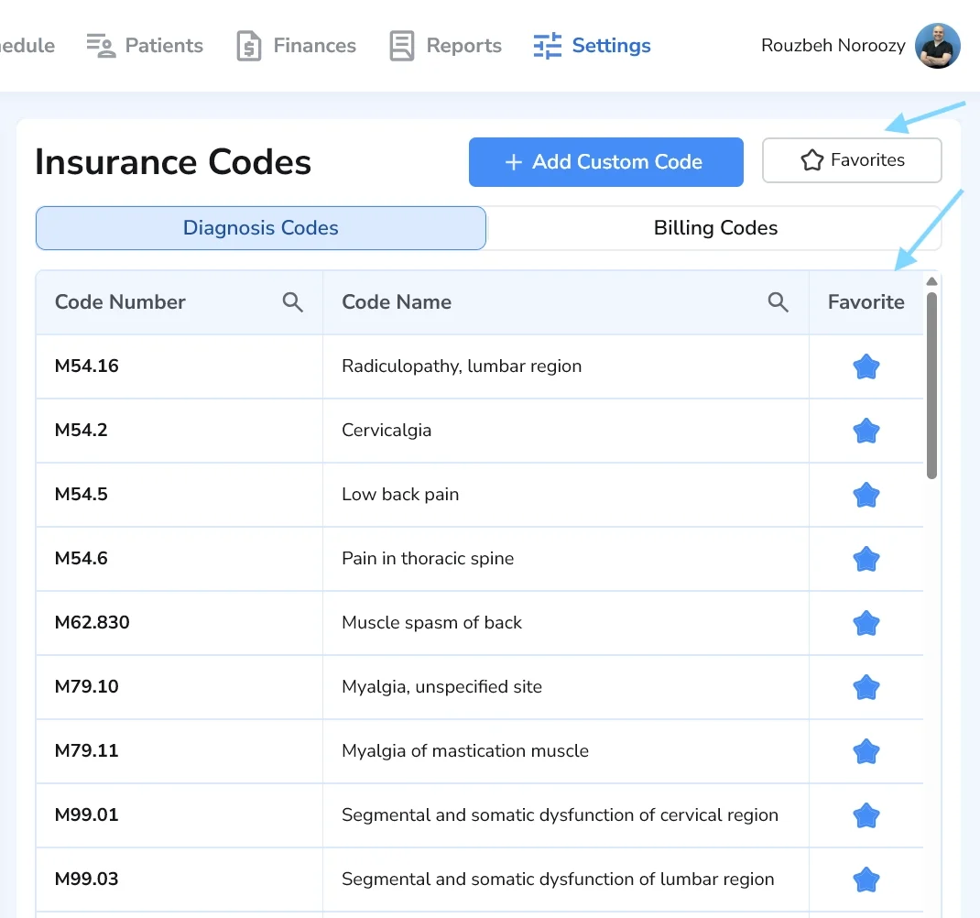Screen dimensions: 980x918
Task: Open the Schedule navigation item
Action: click(27, 45)
